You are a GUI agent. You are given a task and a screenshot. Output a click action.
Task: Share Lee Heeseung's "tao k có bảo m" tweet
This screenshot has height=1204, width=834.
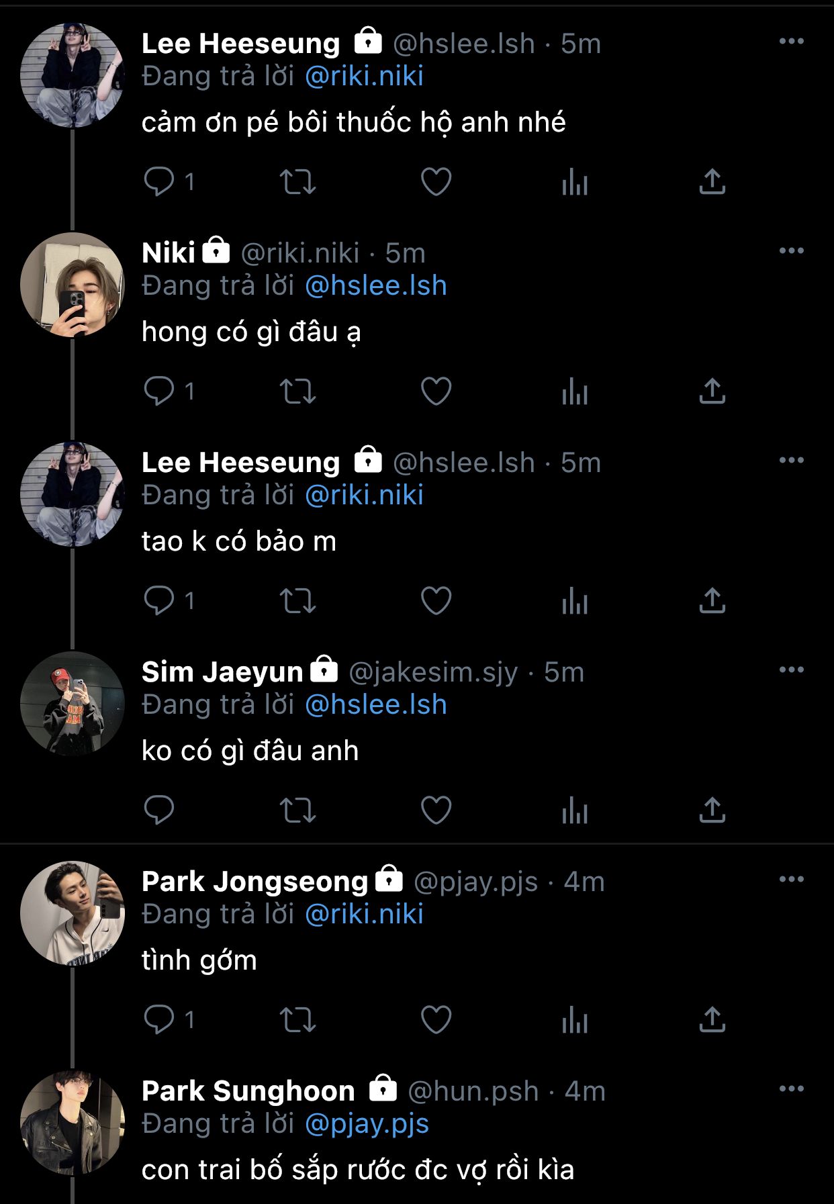pos(712,600)
